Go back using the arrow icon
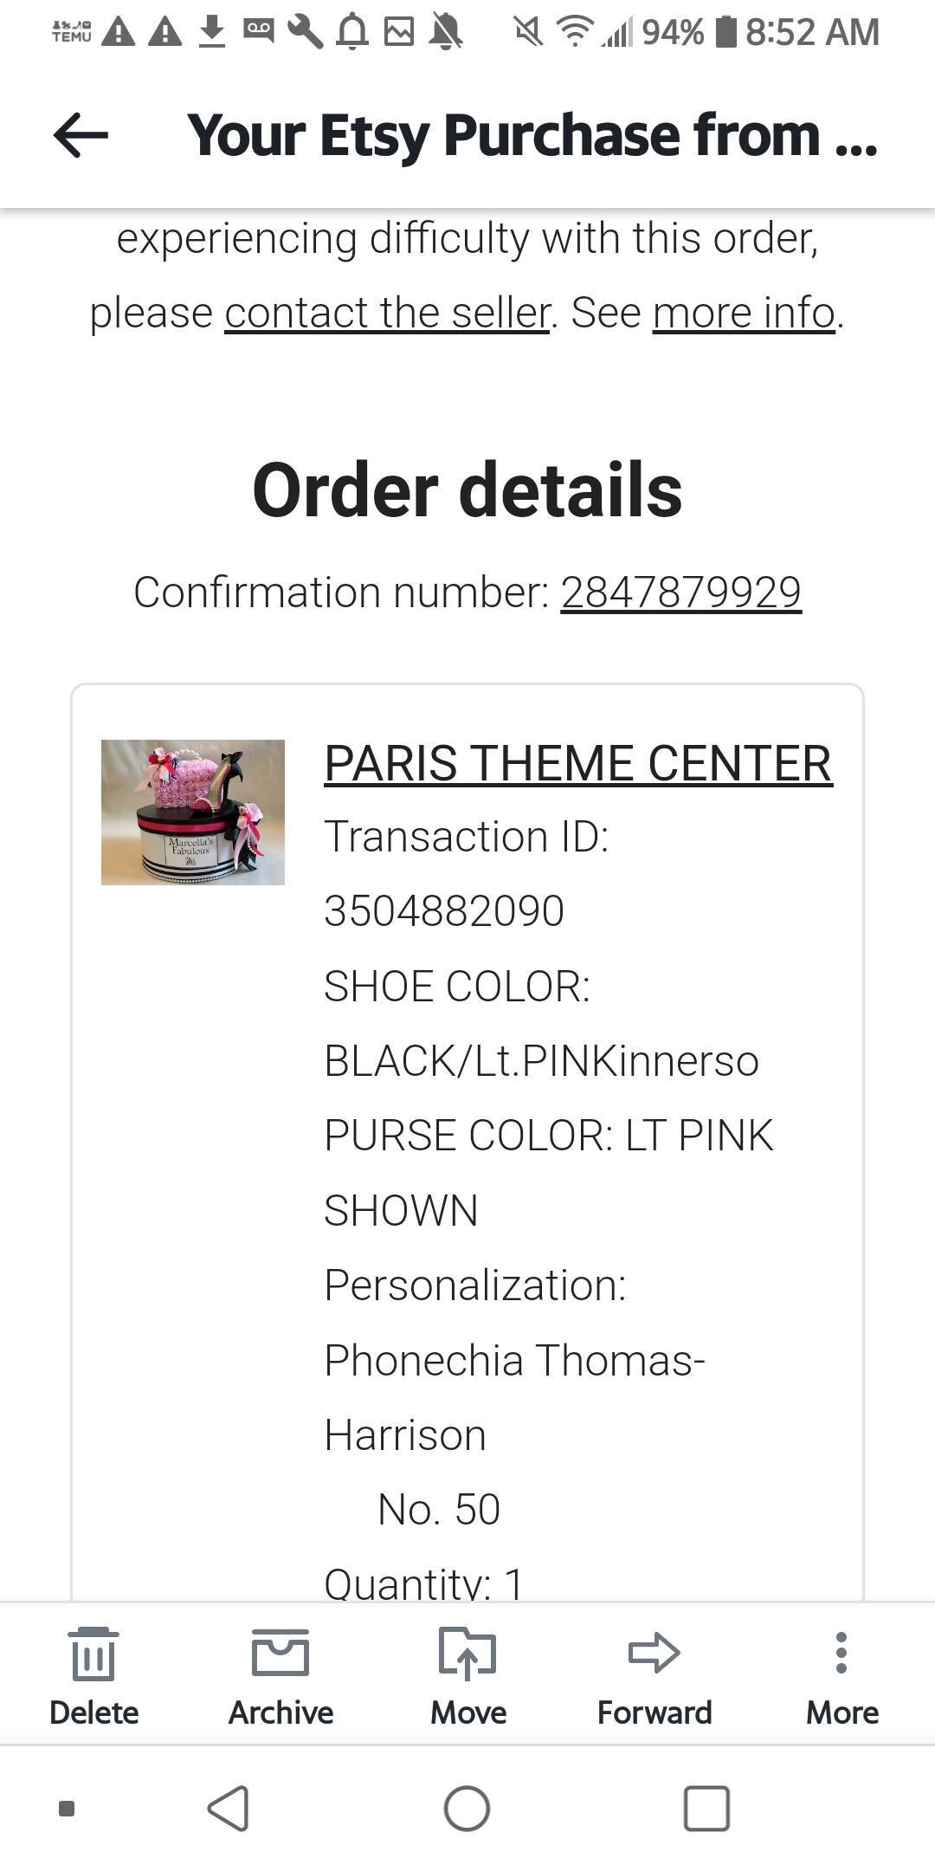The image size is (935, 1871). [x=81, y=135]
